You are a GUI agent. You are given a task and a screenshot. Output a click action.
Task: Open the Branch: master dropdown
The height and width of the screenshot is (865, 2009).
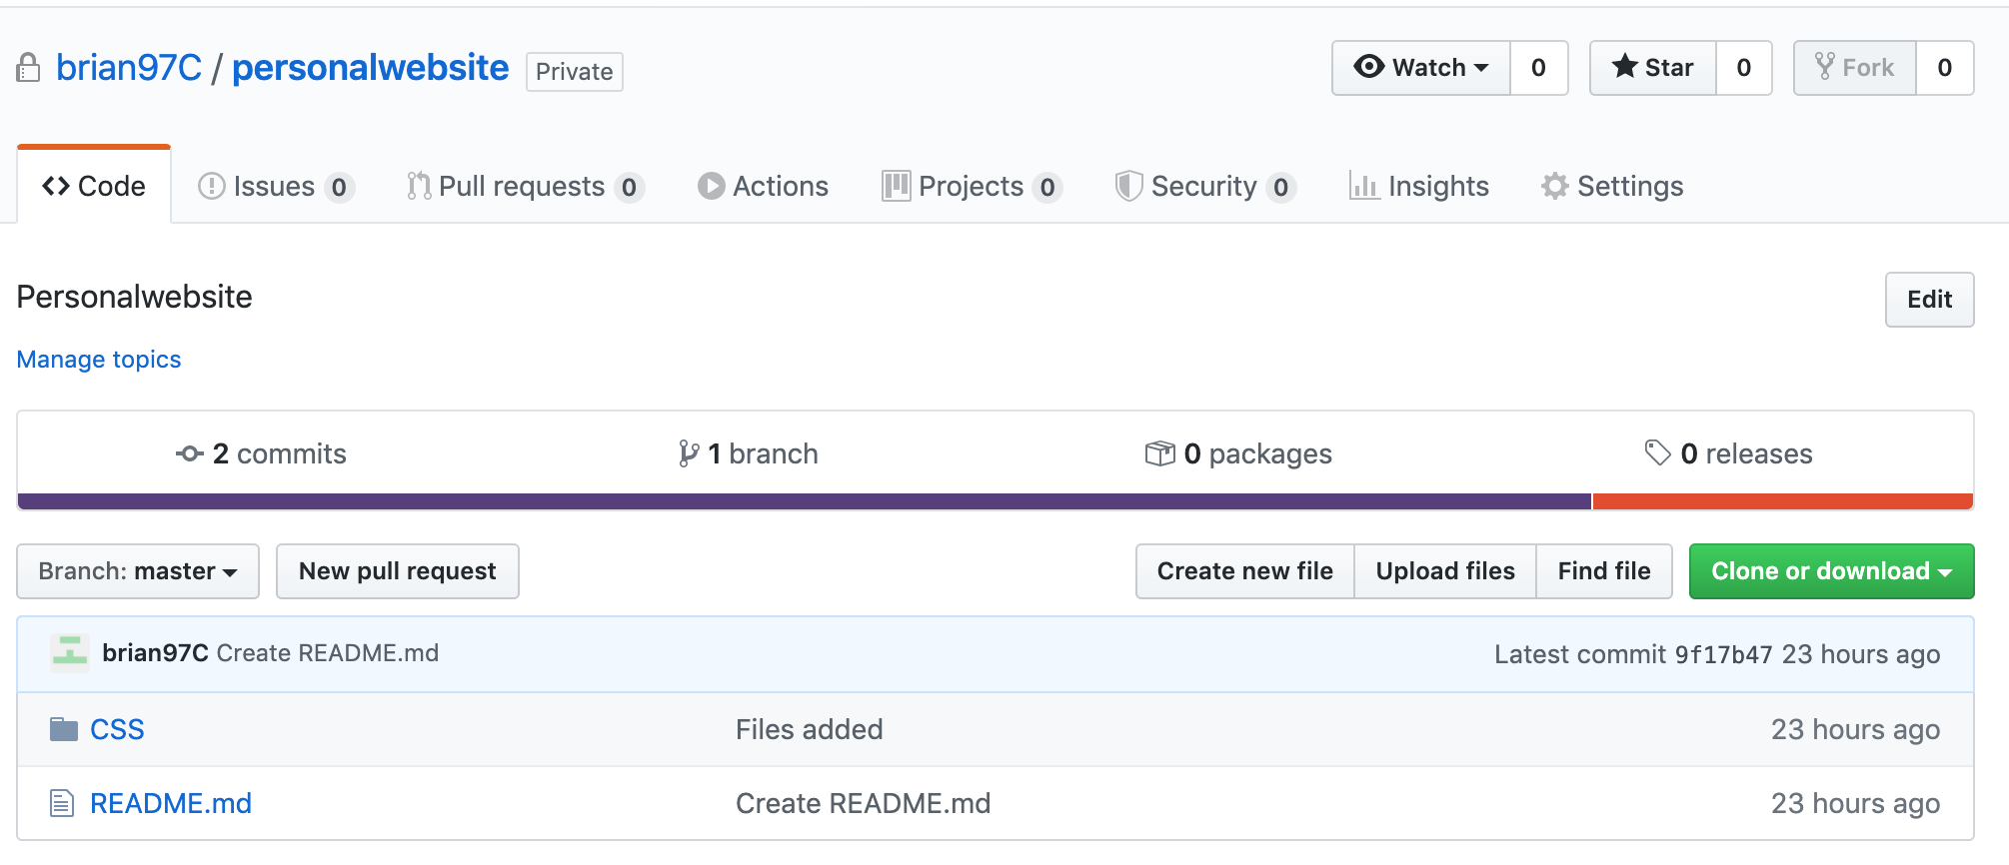pyautogui.click(x=138, y=571)
